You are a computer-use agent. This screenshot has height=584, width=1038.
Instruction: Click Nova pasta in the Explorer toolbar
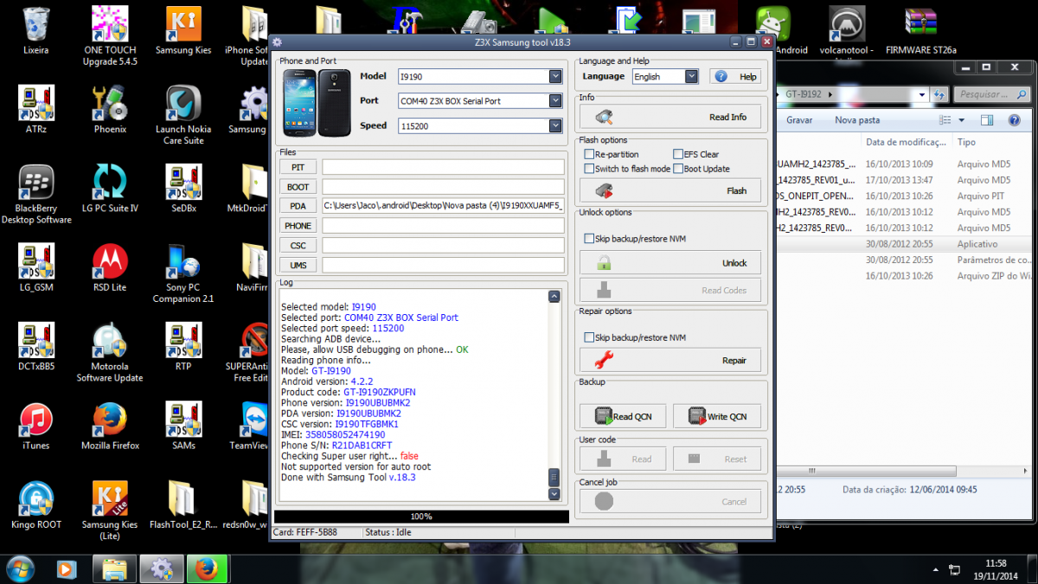(x=857, y=120)
